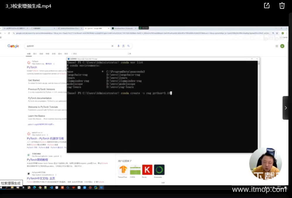
Task: Delete the video with the trash icon
Action: pos(282,6)
